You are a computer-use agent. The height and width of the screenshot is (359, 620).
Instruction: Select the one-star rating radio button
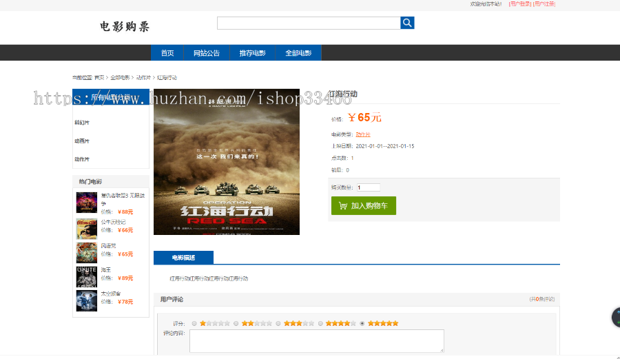point(194,323)
